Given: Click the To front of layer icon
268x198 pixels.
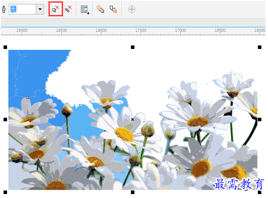Looking at the screenshot, I should pos(100,9).
